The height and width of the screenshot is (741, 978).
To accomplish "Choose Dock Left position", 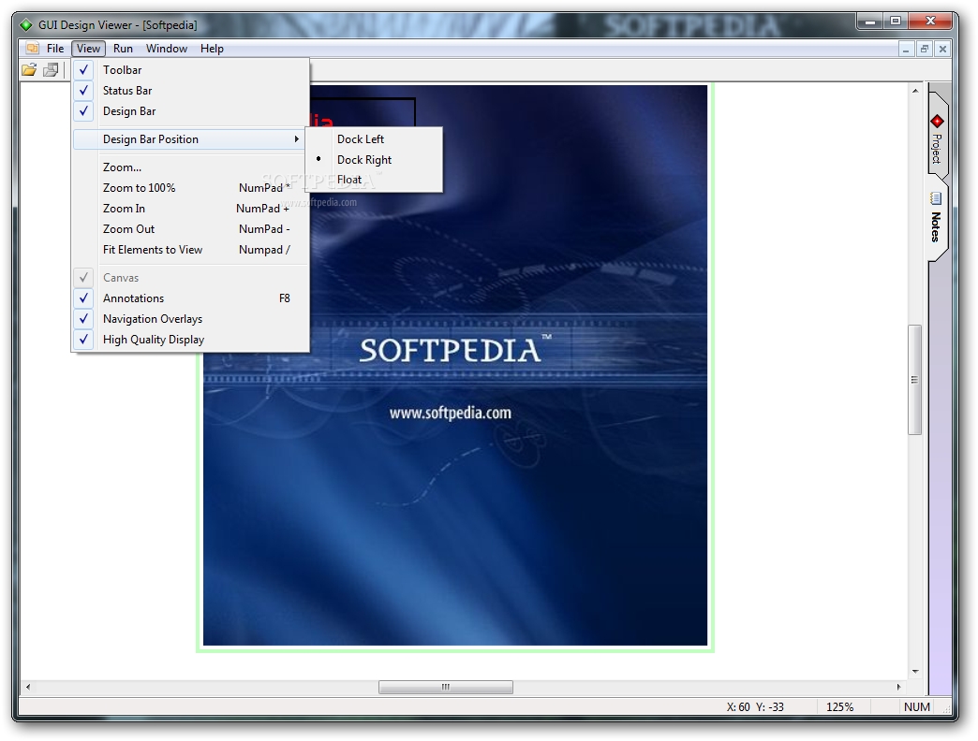I will click(x=374, y=138).
